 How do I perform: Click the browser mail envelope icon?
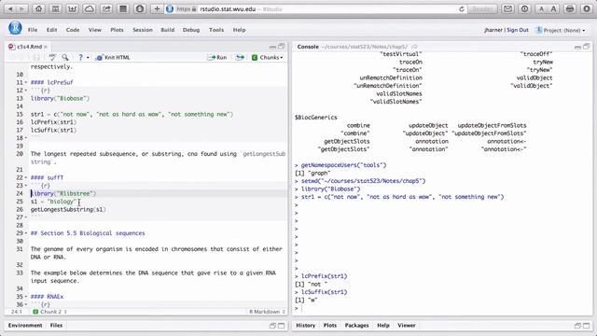point(507,8)
